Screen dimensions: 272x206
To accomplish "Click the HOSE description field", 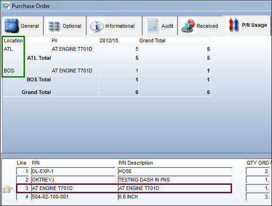I will (175, 171).
